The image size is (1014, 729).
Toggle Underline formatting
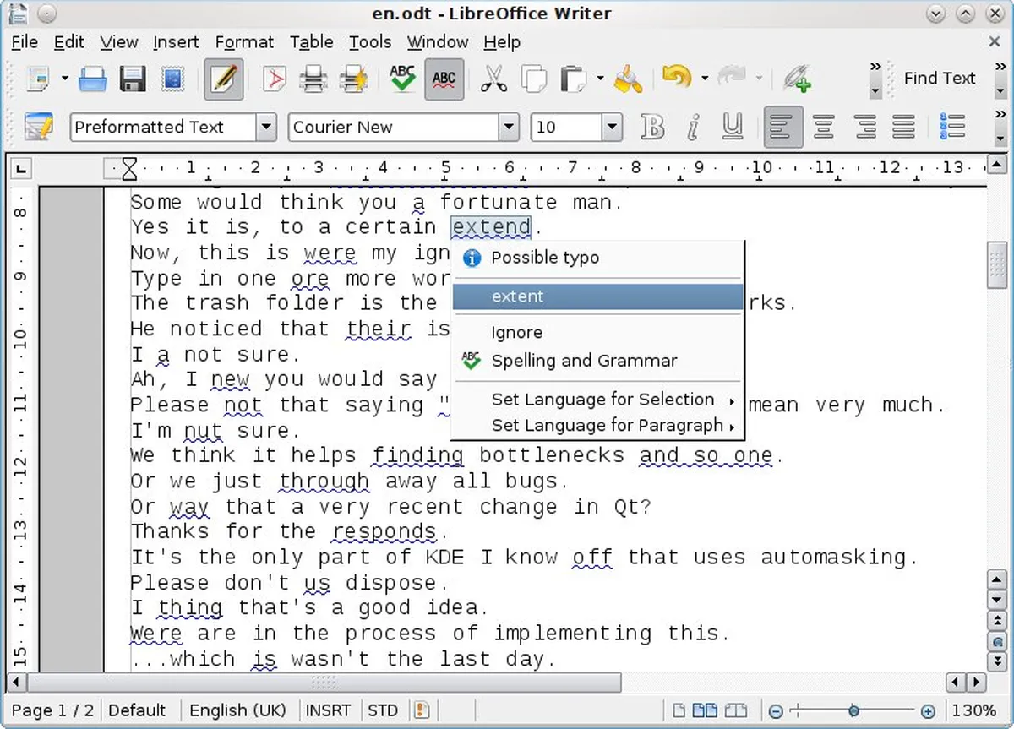733,128
